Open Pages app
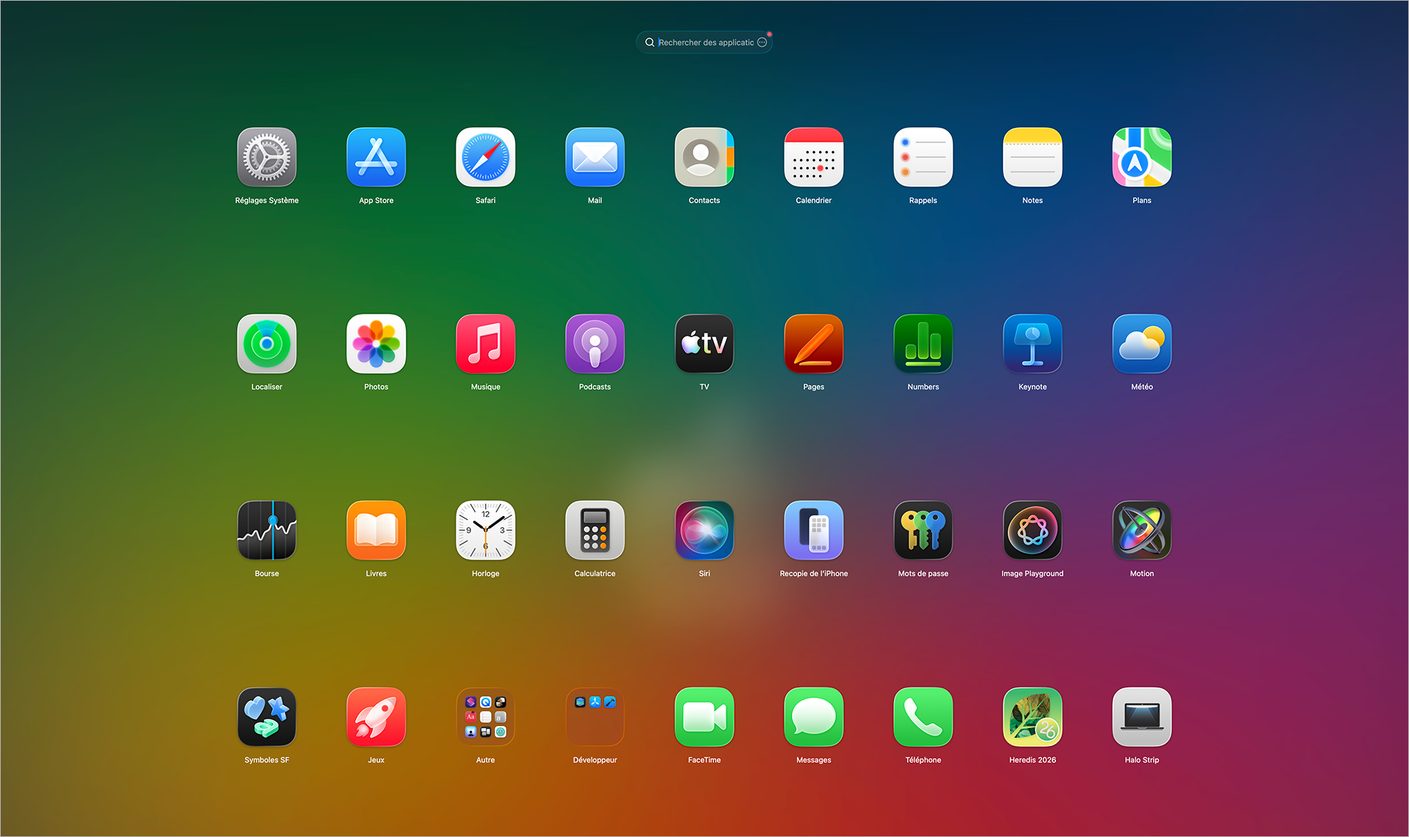The height and width of the screenshot is (837, 1409). (813, 344)
